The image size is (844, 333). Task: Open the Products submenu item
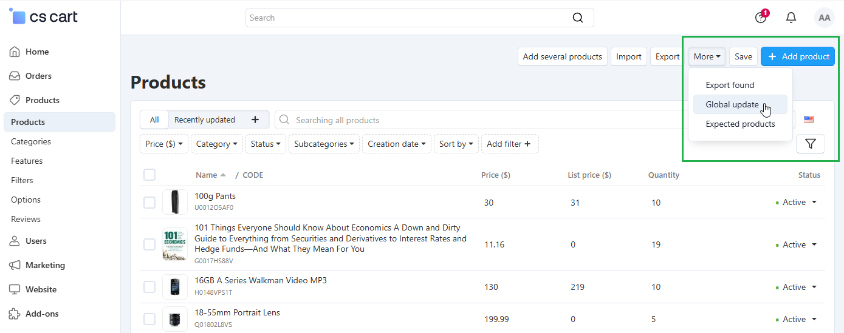pyautogui.click(x=60, y=122)
